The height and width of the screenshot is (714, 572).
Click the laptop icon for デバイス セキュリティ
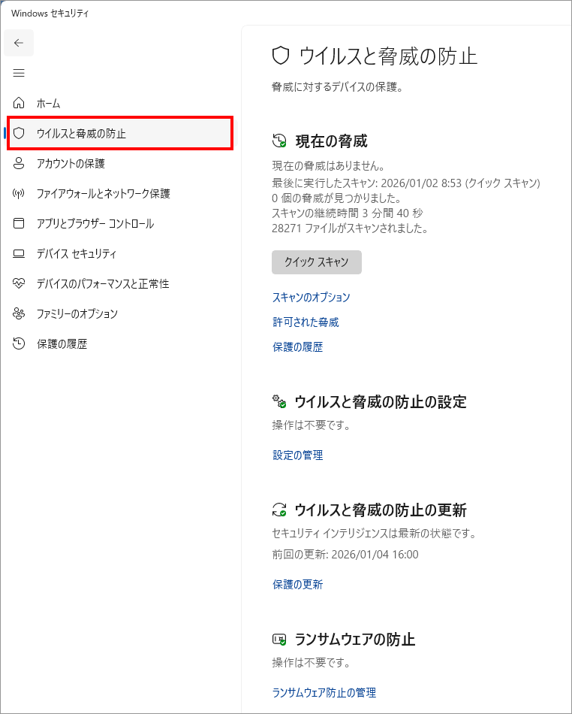tap(20, 253)
